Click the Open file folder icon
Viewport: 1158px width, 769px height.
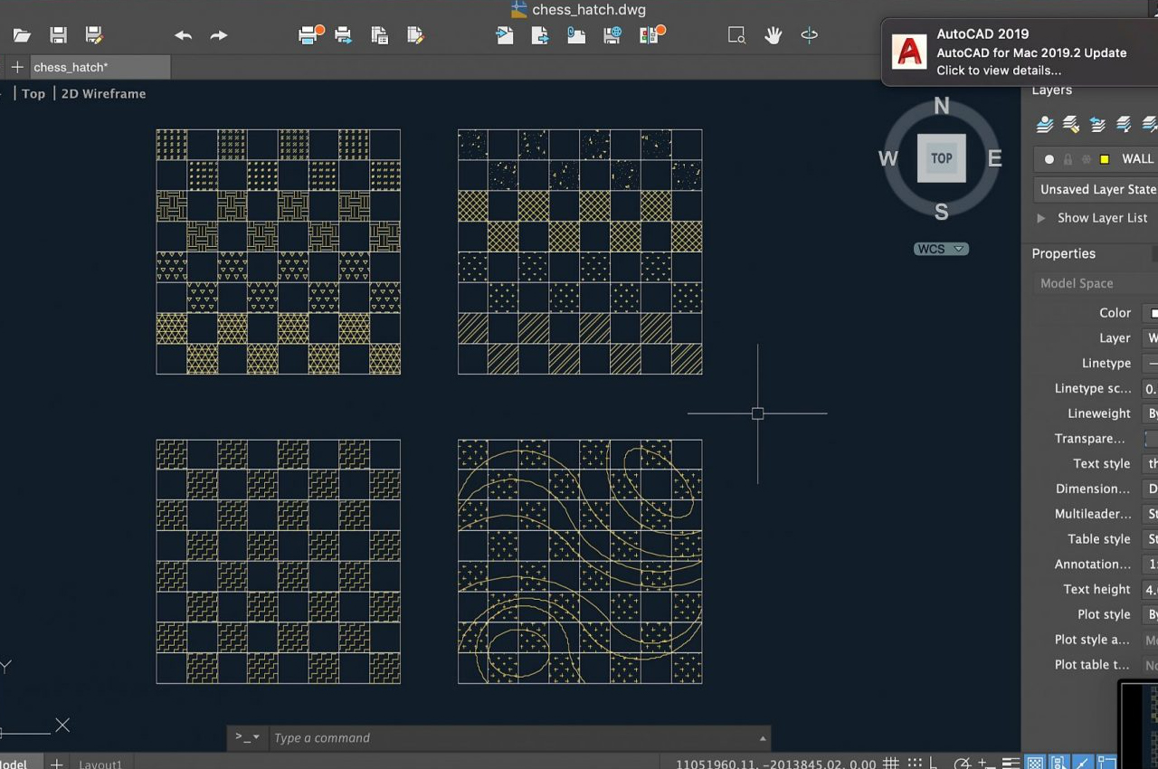pyautogui.click(x=22, y=35)
